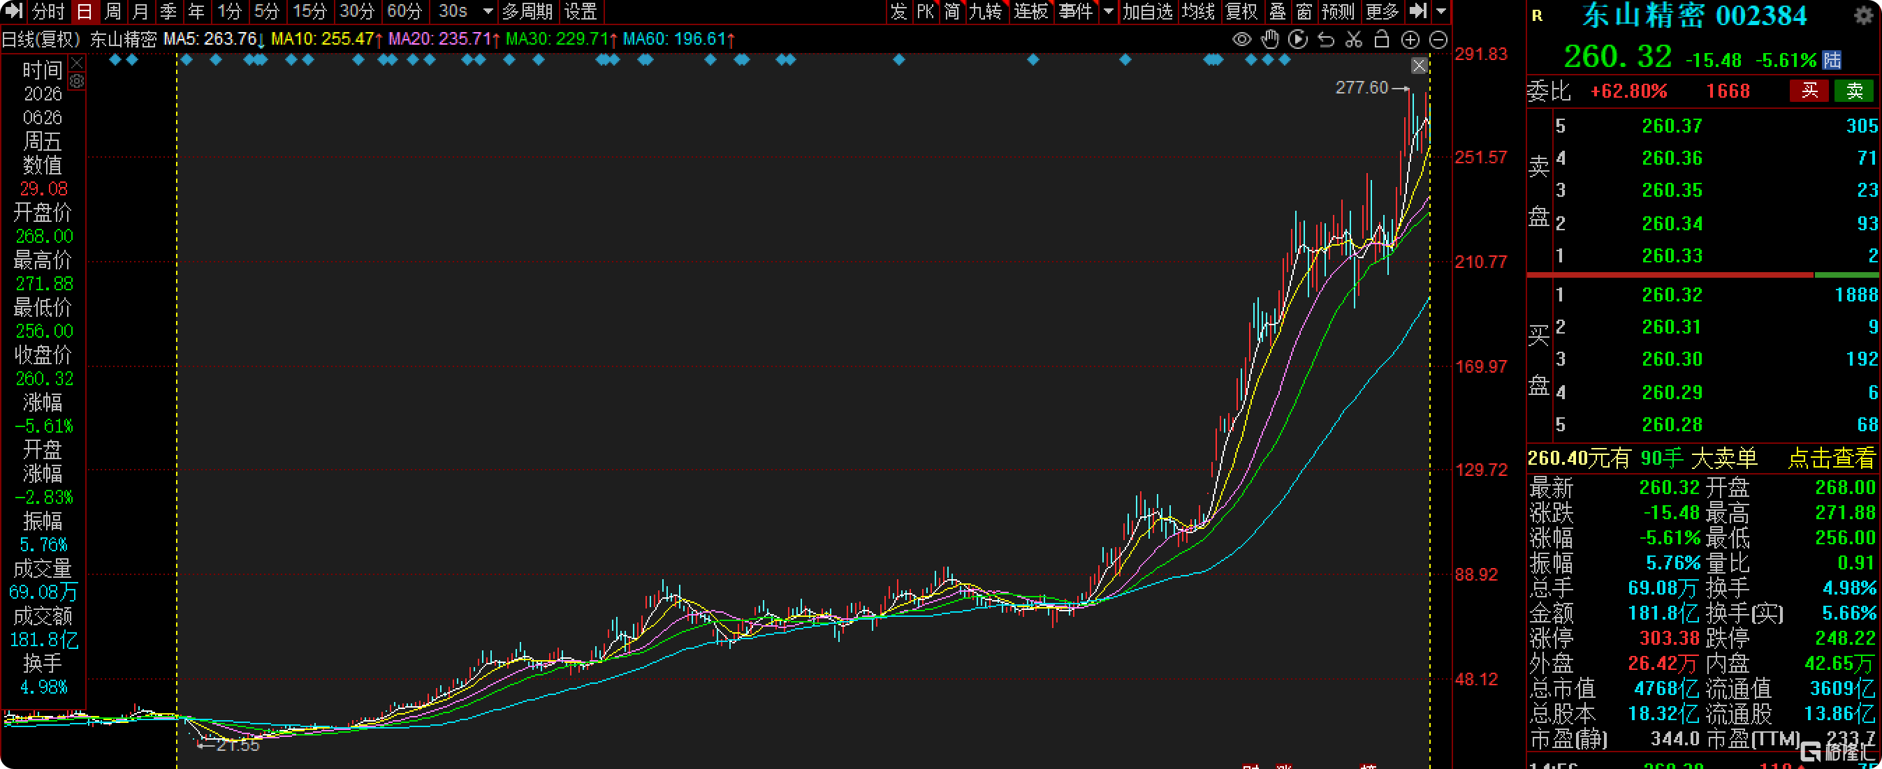Click the green 卖 sell button
The image size is (1882, 769).
tap(1854, 91)
